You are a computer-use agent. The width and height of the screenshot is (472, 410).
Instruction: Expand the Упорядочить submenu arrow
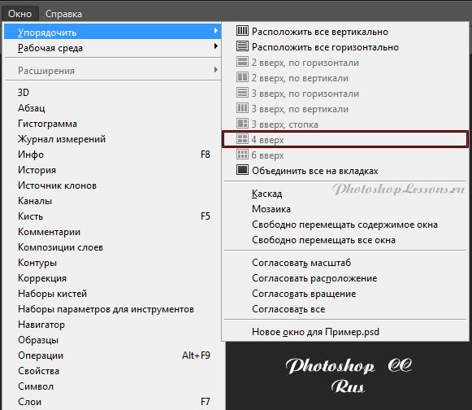(215, 31)
